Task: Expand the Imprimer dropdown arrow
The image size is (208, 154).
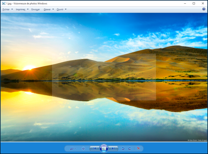Action: [x=28, y=9]
